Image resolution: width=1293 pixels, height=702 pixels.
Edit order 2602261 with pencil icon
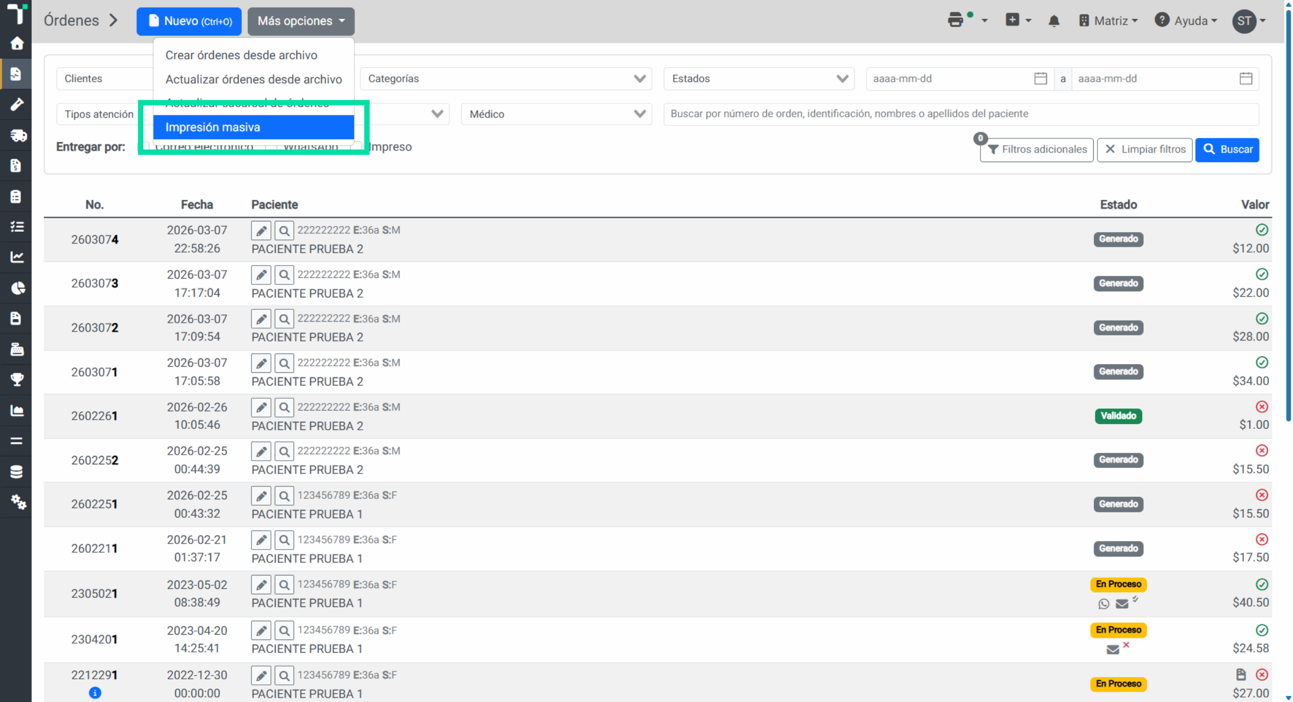pyautogui.click(x=261, y=407)
